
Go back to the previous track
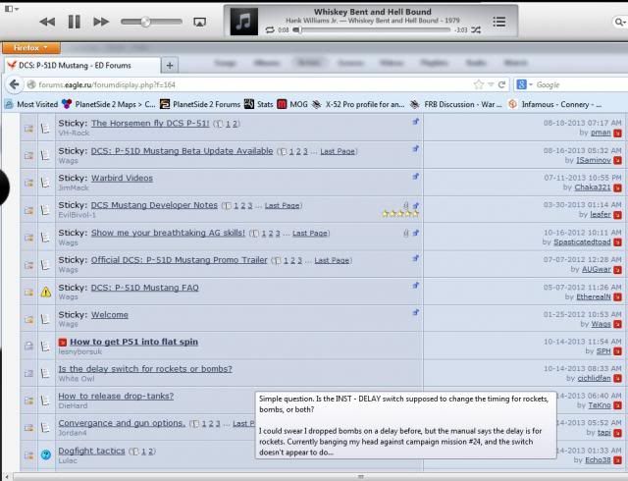46,21
